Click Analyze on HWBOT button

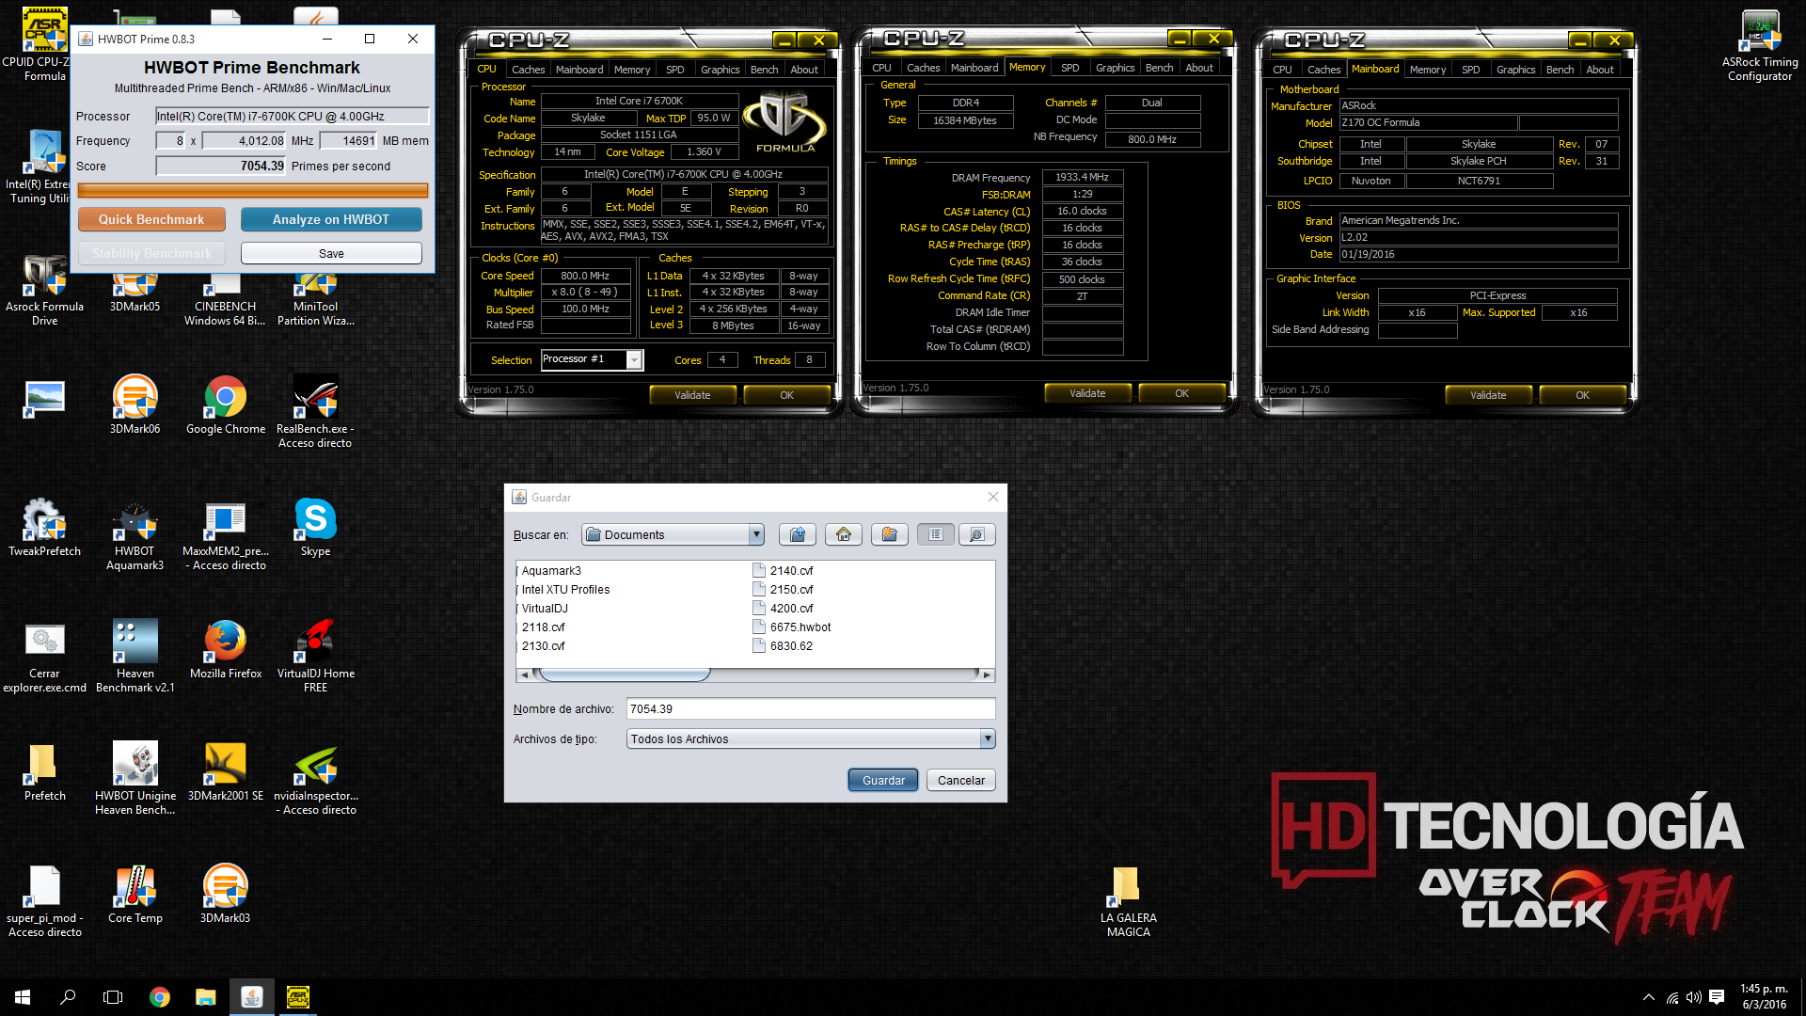(331, 219)
